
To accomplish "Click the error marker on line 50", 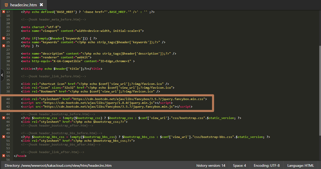I will (4, 137).
